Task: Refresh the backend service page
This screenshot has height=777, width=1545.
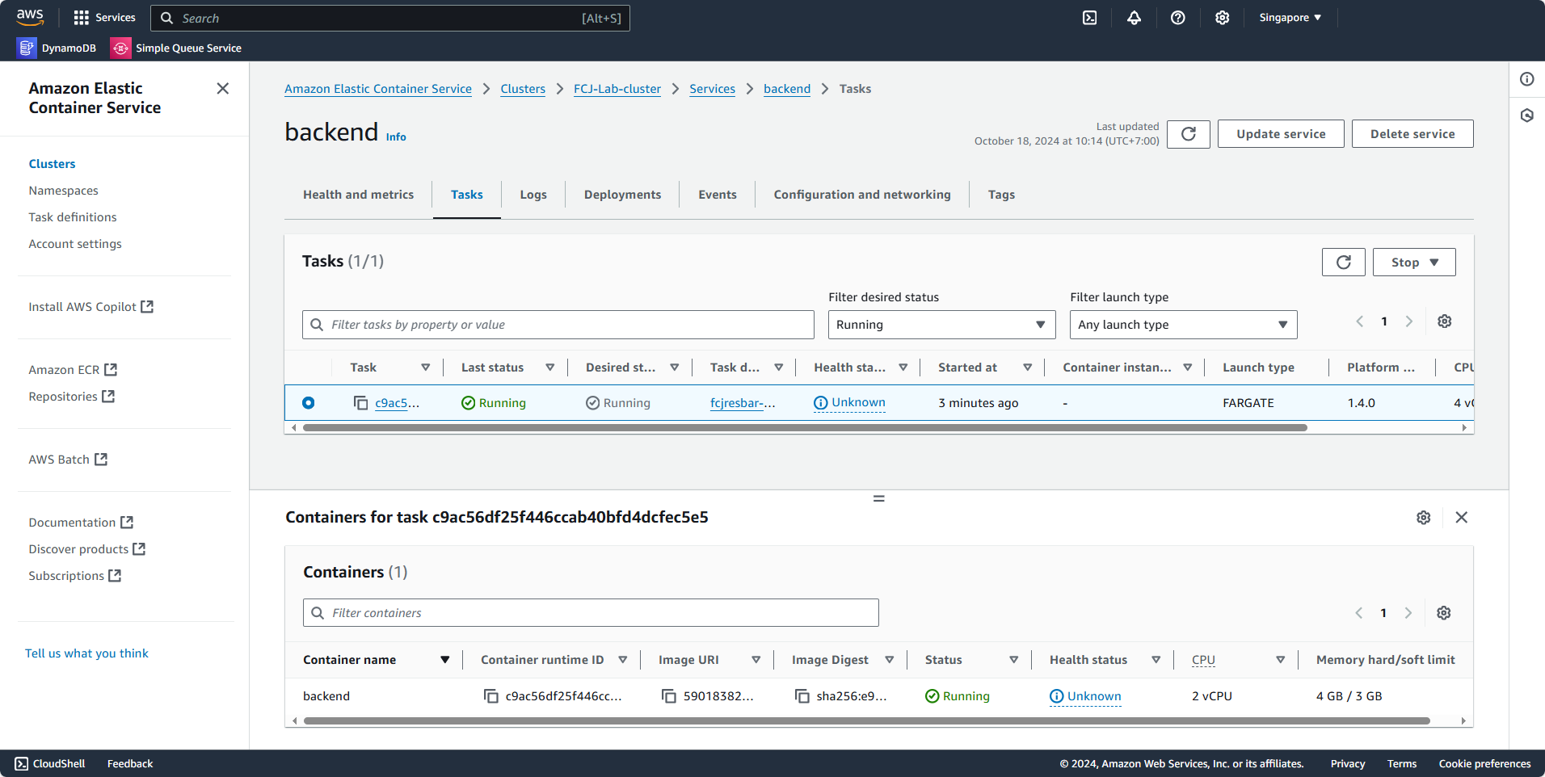Action: coord(1189,134)
